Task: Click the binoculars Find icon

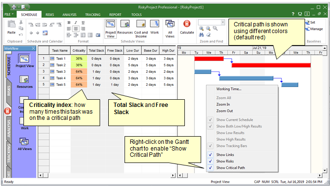Action: pos(201,35)
